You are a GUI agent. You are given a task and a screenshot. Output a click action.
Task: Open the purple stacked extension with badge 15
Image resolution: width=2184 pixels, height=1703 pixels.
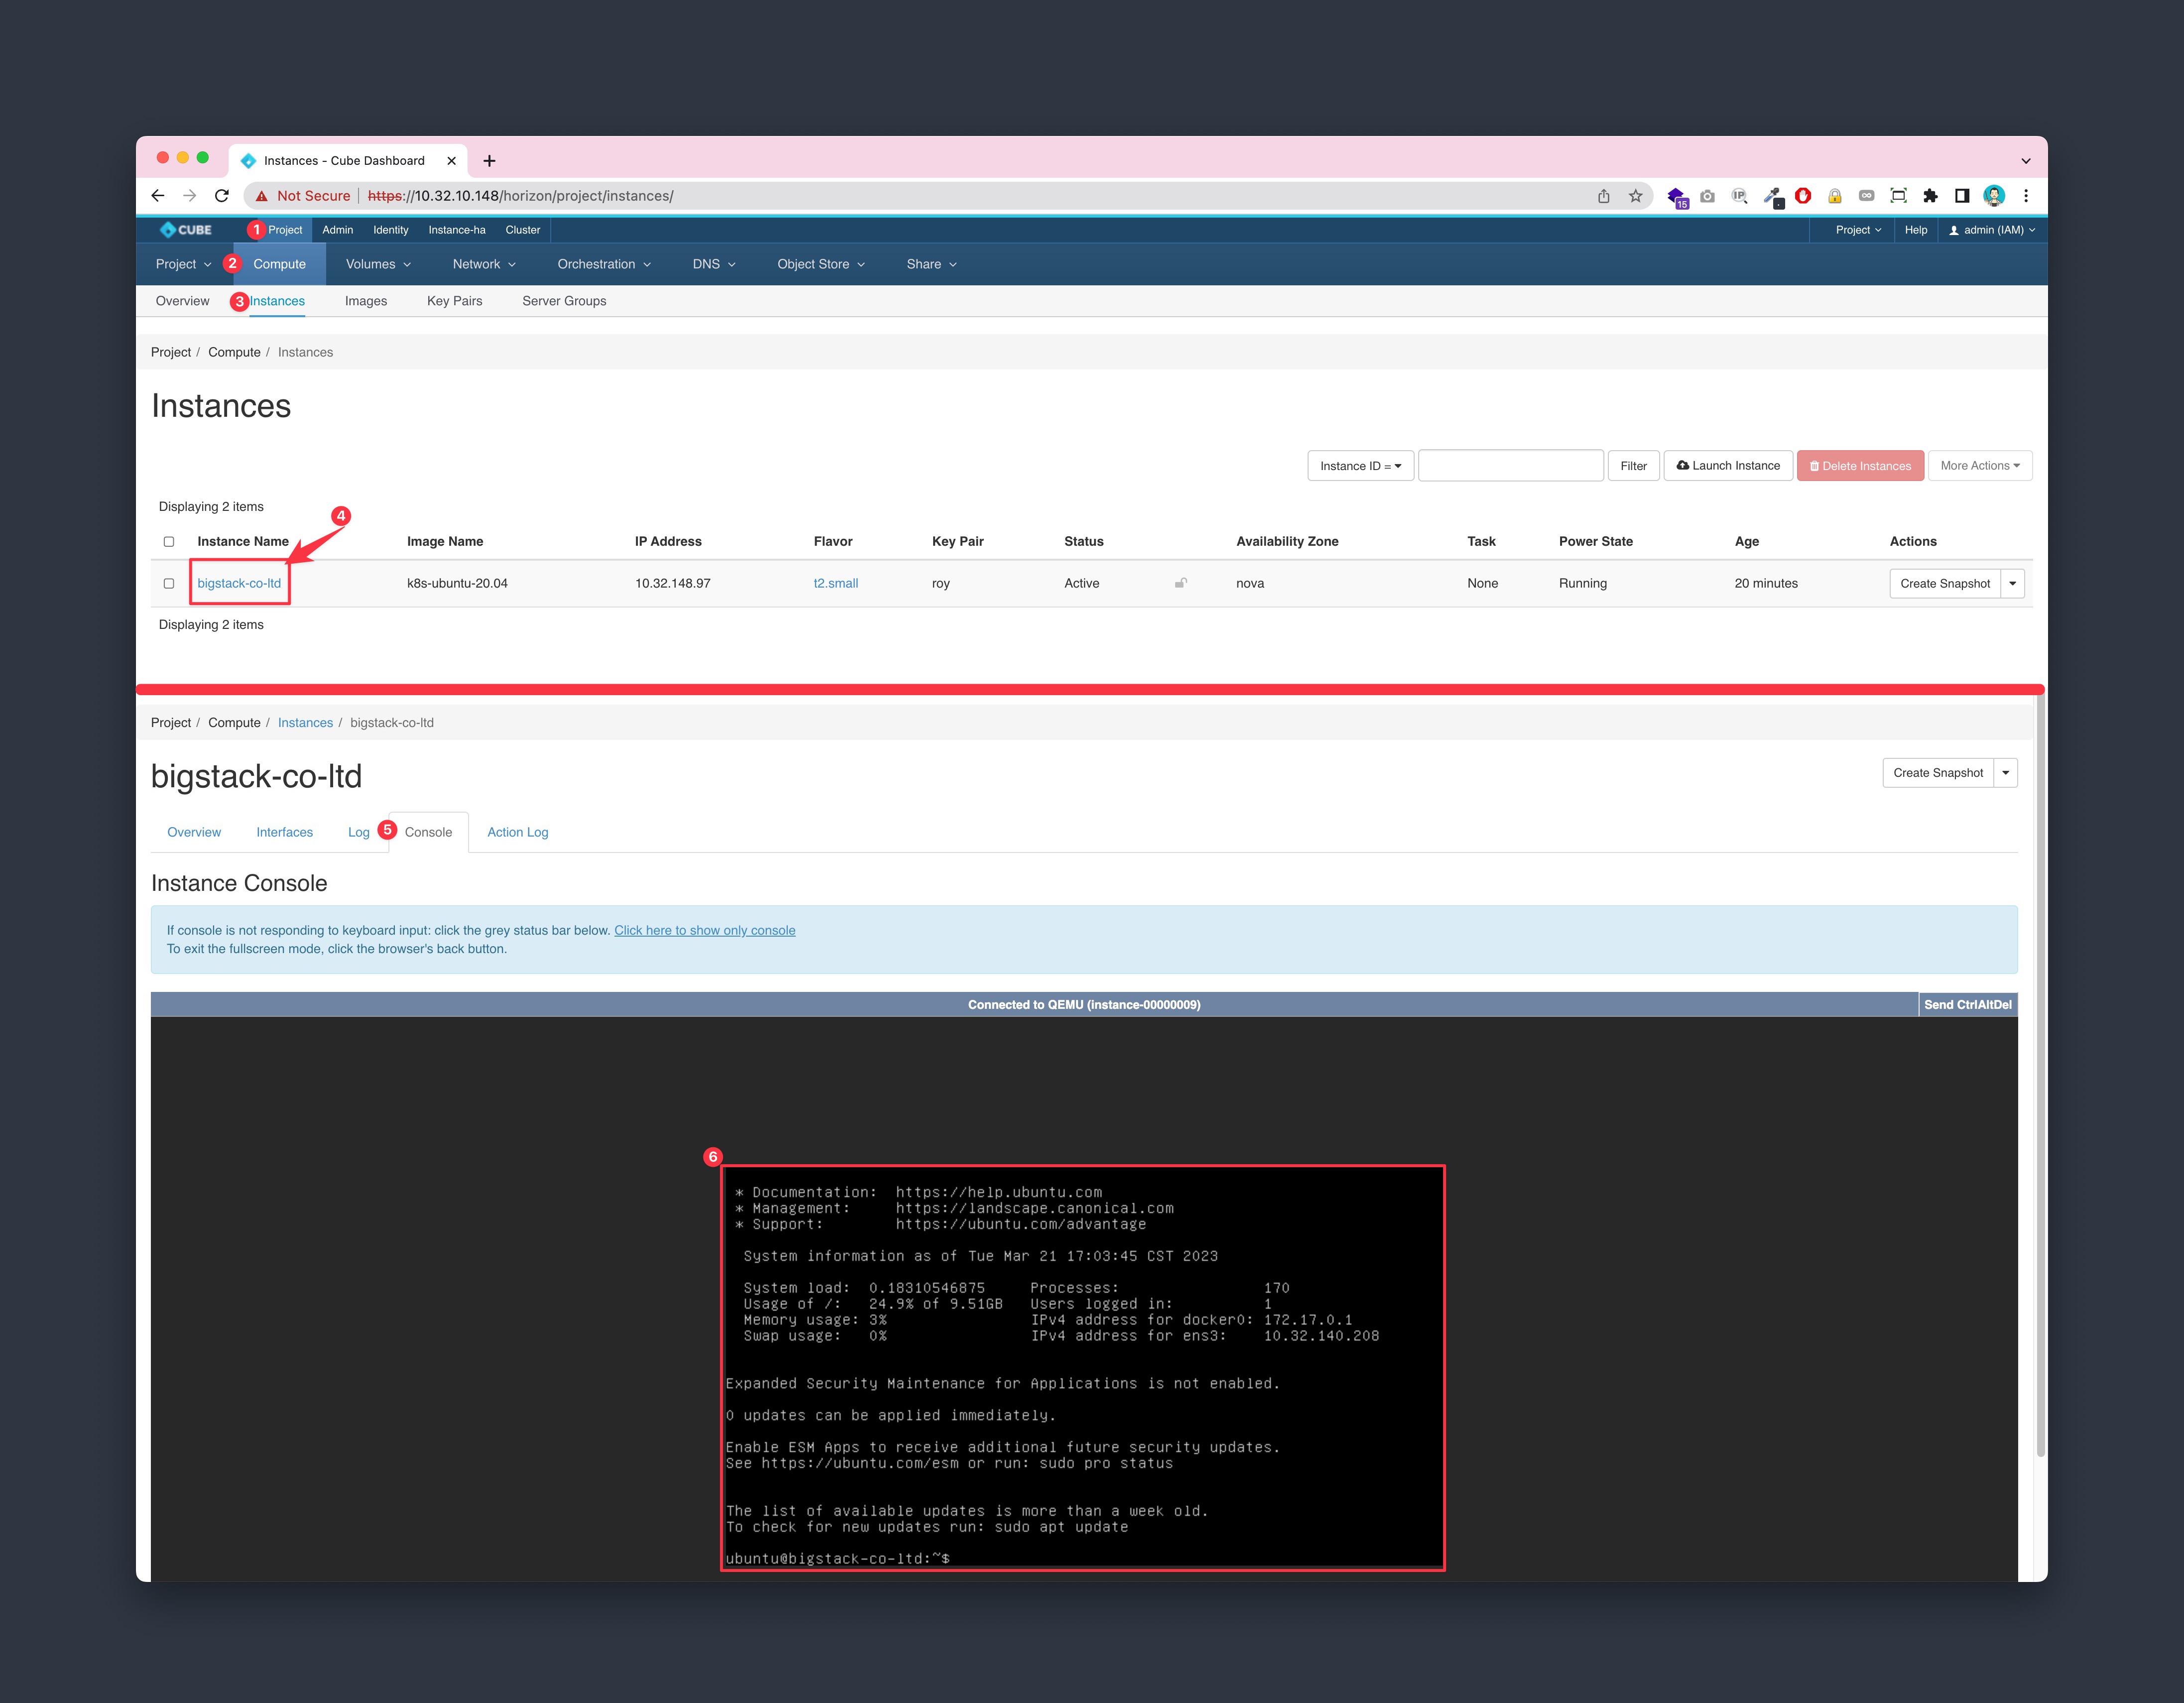click(1677, 197)
